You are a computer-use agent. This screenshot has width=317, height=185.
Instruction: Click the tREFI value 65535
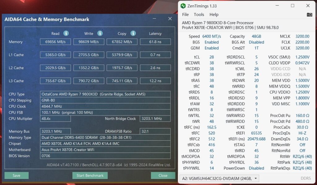pyautogui.click(x=256, y=133)
